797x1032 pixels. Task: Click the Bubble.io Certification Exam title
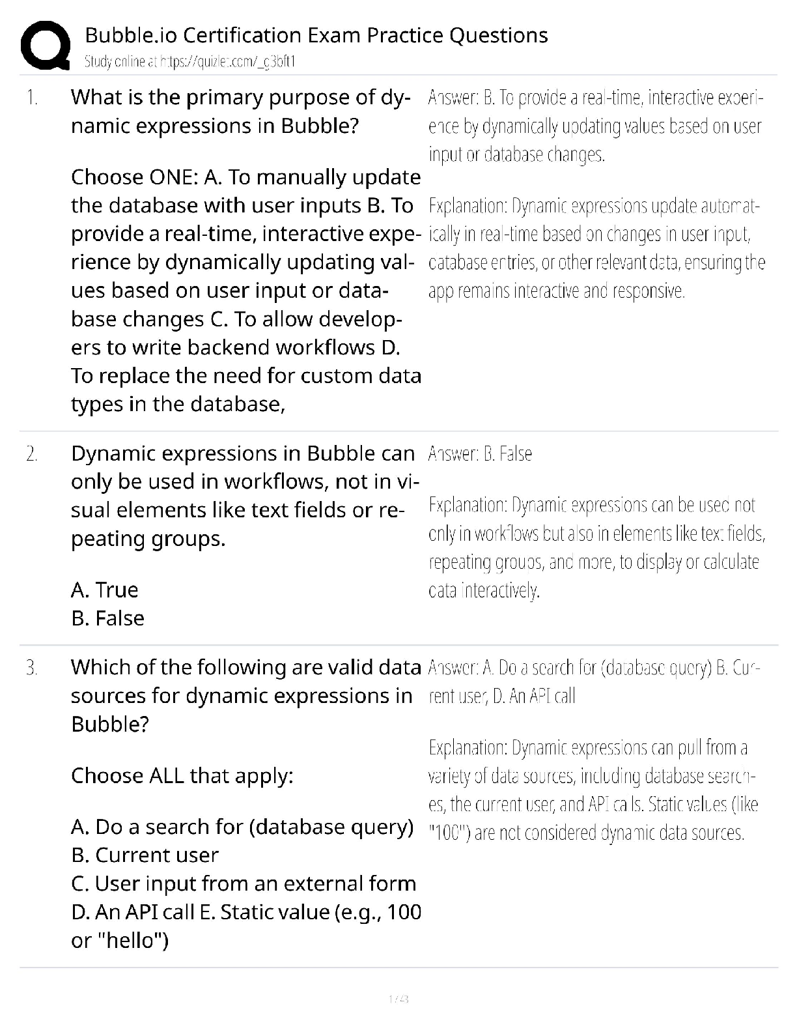point(316,35)
